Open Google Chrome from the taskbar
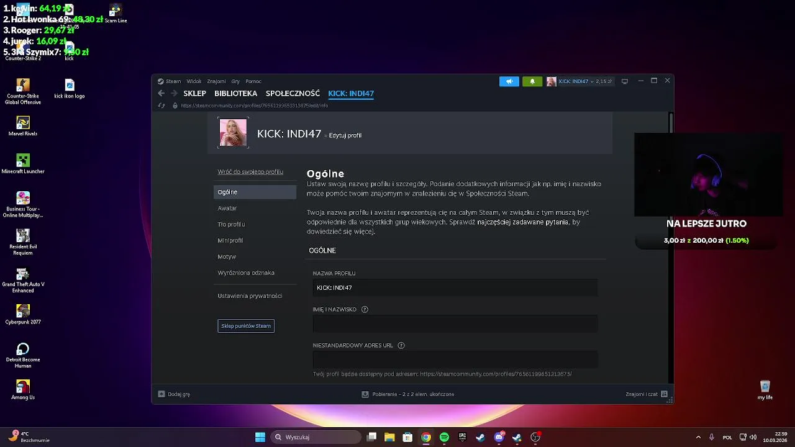The width and height of the screenshot is (795, 447). (426, 437)
